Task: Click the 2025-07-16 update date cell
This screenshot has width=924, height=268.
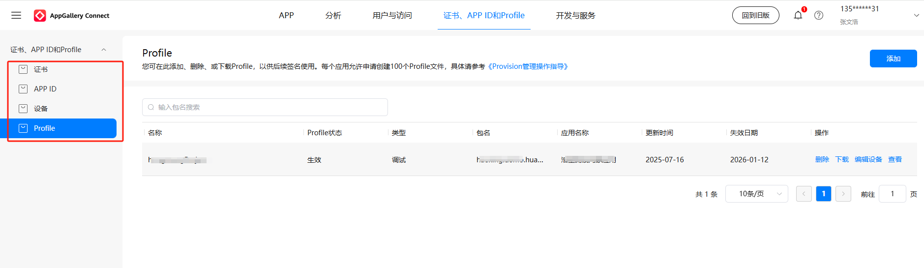Action: 665,160
